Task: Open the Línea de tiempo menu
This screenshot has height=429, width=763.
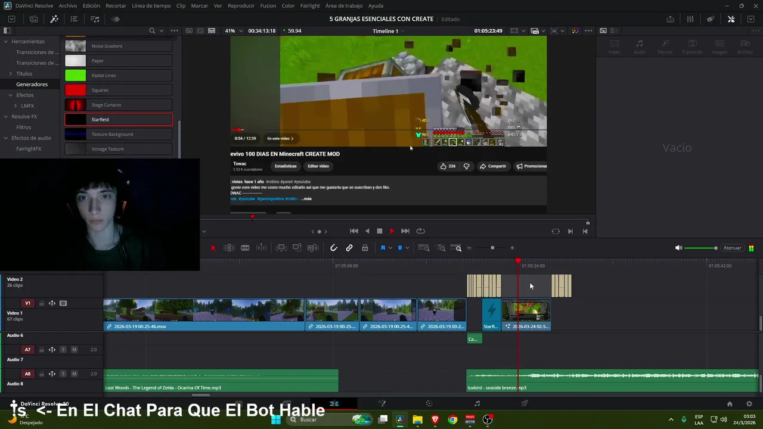Action: [x=151, y=5]
